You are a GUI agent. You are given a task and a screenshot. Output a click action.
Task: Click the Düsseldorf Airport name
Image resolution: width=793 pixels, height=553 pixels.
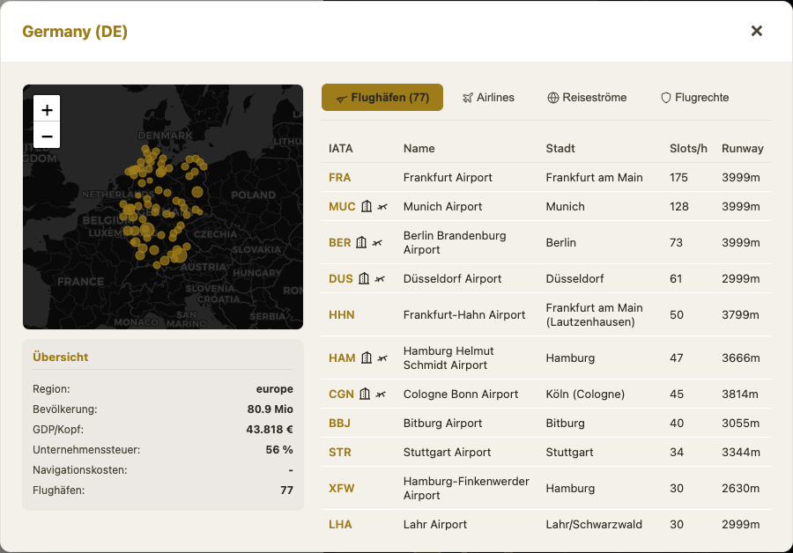click(x=453, y=278)
